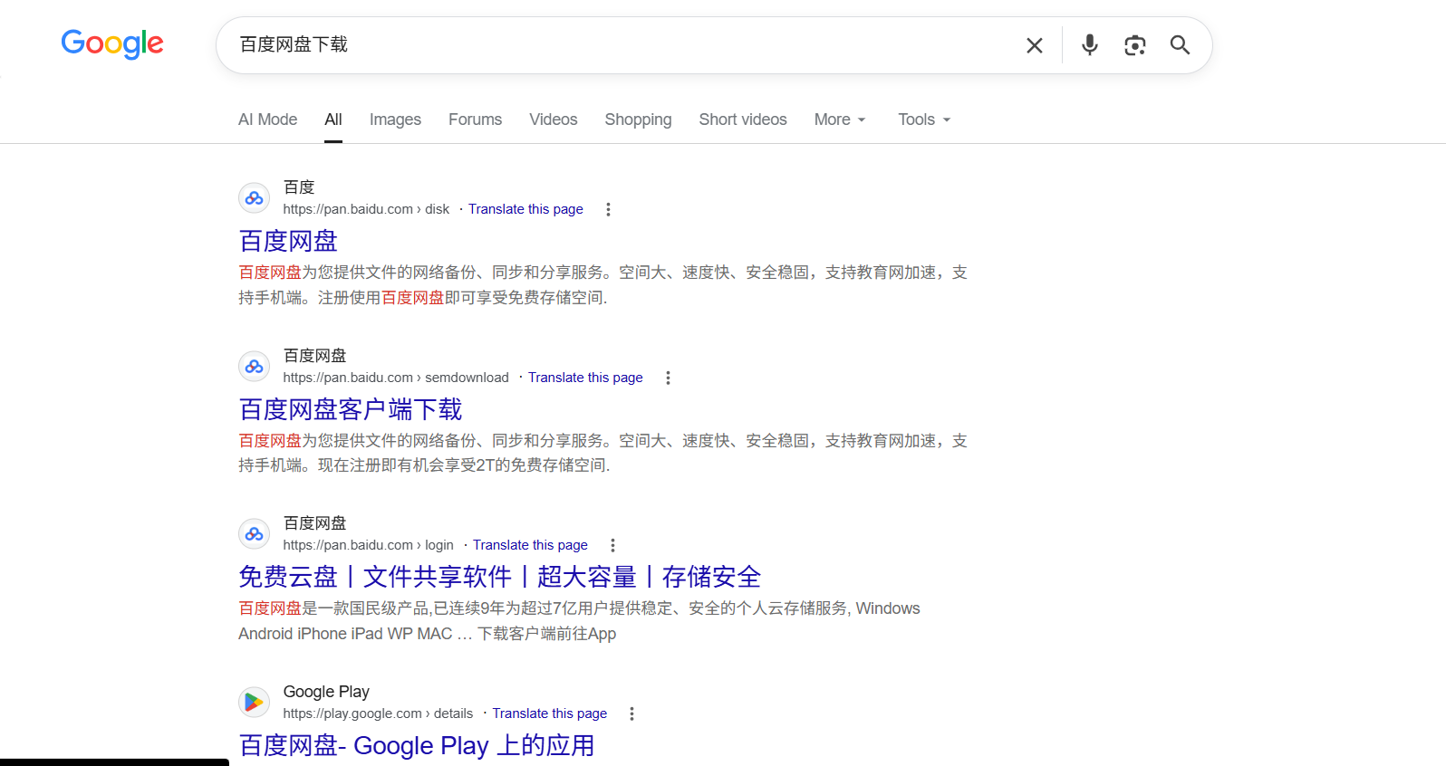Click the https://pan.baidu.com › login URL text

tap(368, 545)
